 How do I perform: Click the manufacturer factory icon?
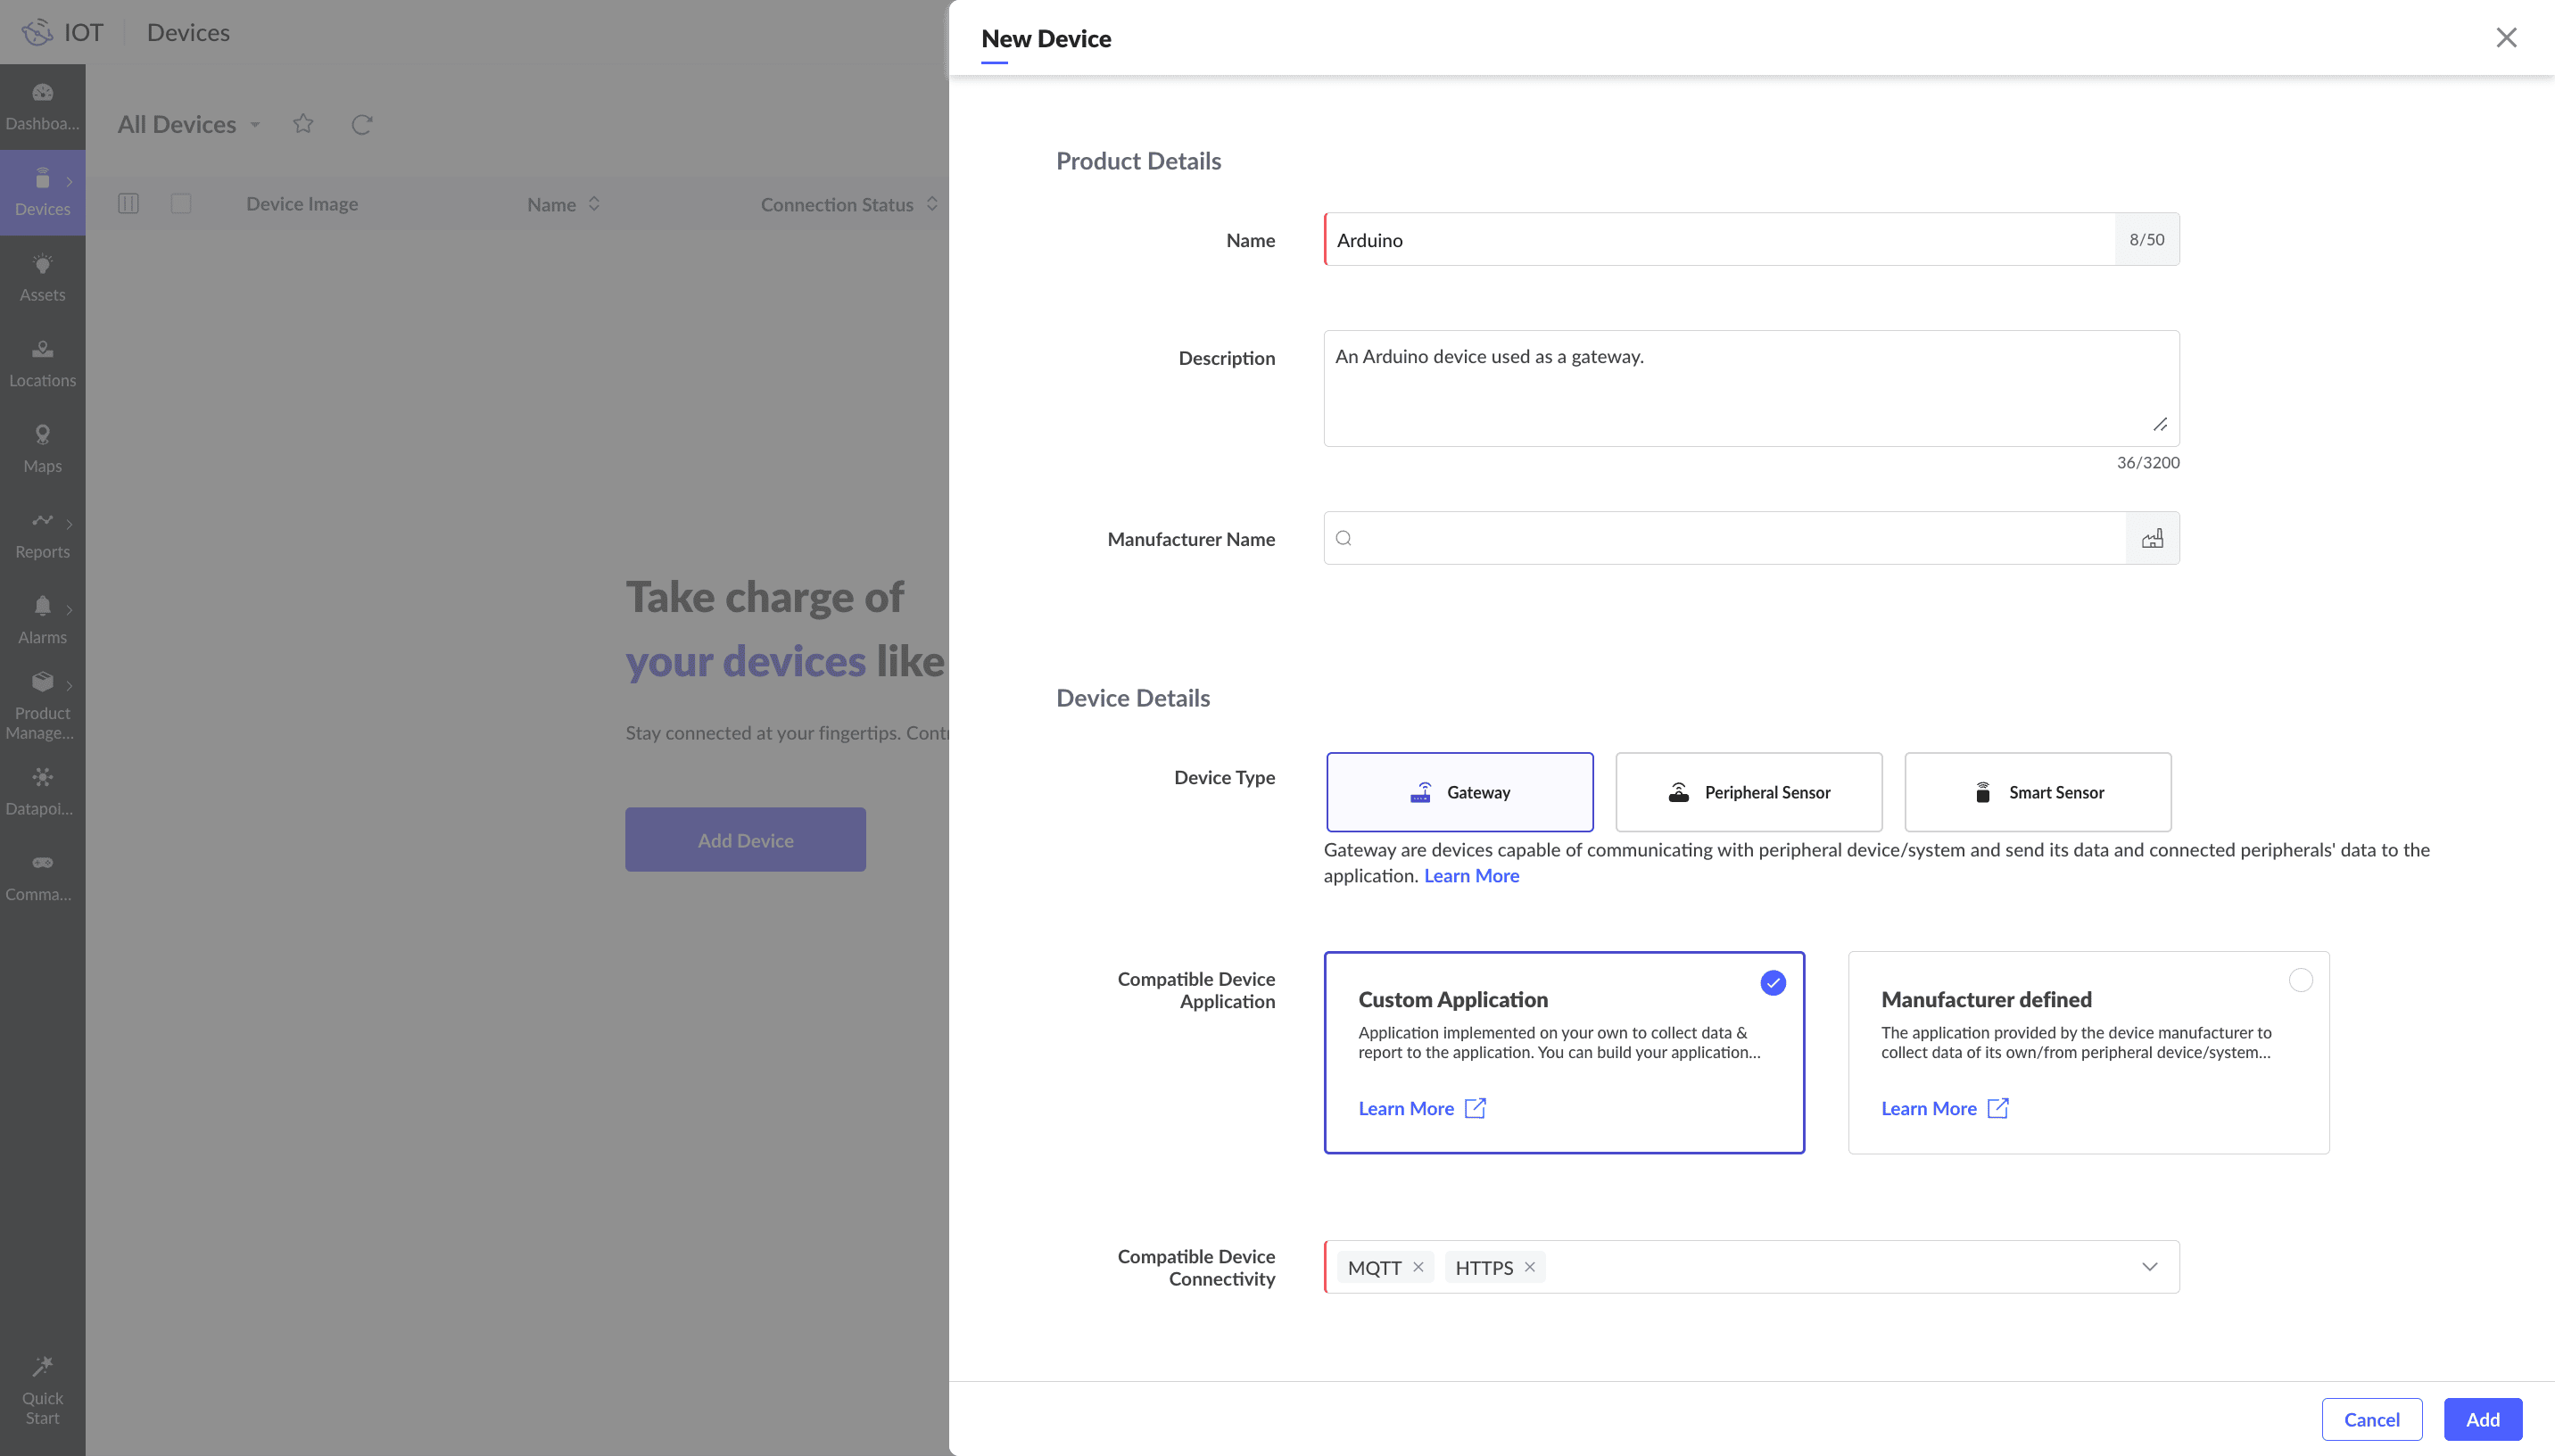point(2152,539)
